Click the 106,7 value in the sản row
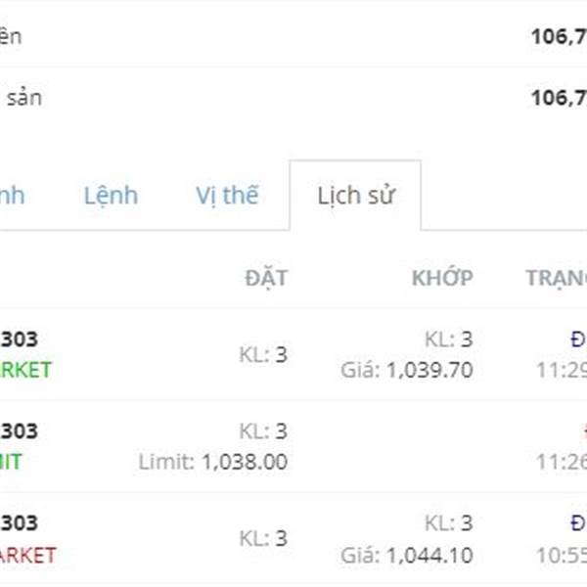Image resolution: width=587 pixels, height=587 pixels. (559, 98)
